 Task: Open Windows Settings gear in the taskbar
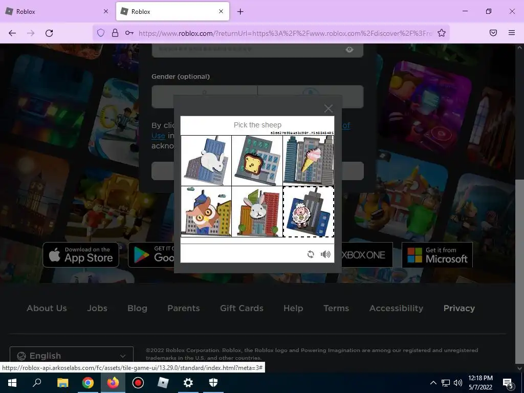point(188,383)
